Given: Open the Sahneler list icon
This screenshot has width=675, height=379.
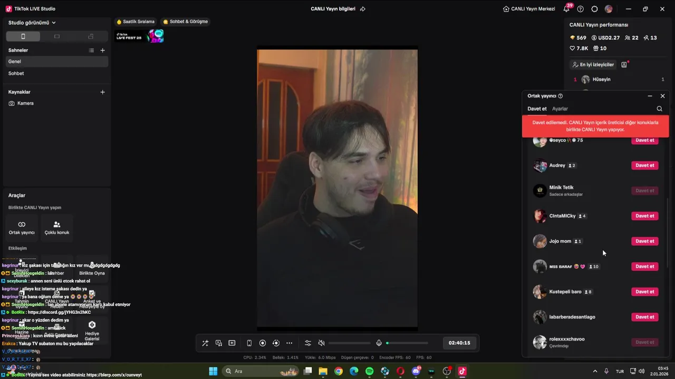Looking at the screenshot, I should point(91,51).
